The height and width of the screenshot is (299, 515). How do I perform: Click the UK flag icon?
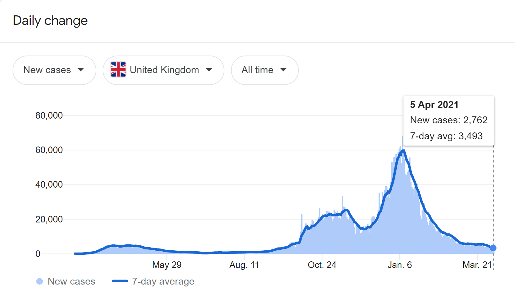tap(118, 70)
